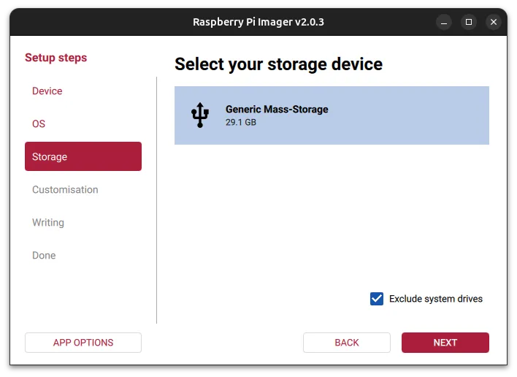Click the 29.1 GB size label
Image resolution: width=517 pixels, height=377 pixels.
[241, 122]
